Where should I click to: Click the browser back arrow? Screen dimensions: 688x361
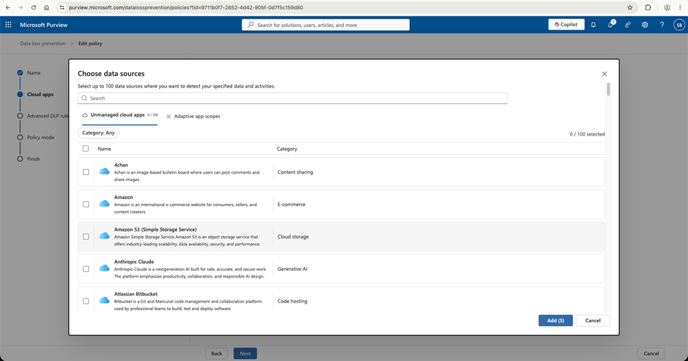tap(8, 8)
